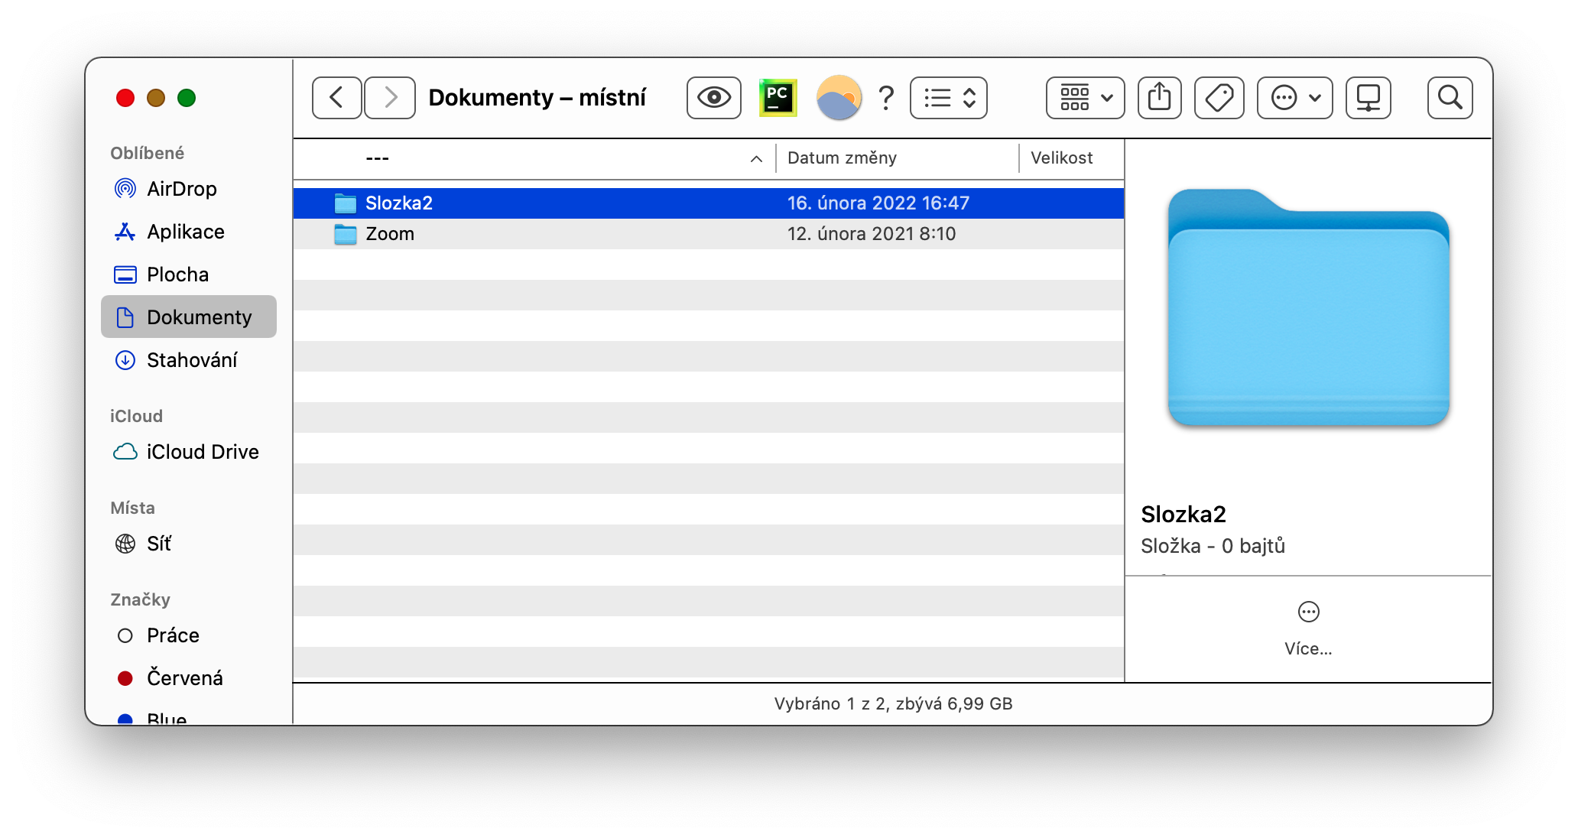The width and height of the screenshot is (1578, 838).
Task: Click the large Slozka2 folder preview
Action: pos(1308,307)
